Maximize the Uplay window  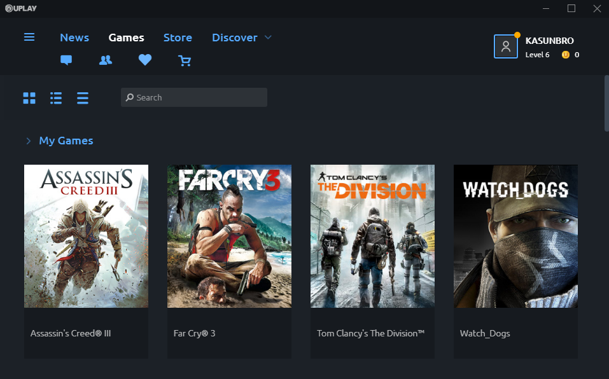[x=571, y=8]
